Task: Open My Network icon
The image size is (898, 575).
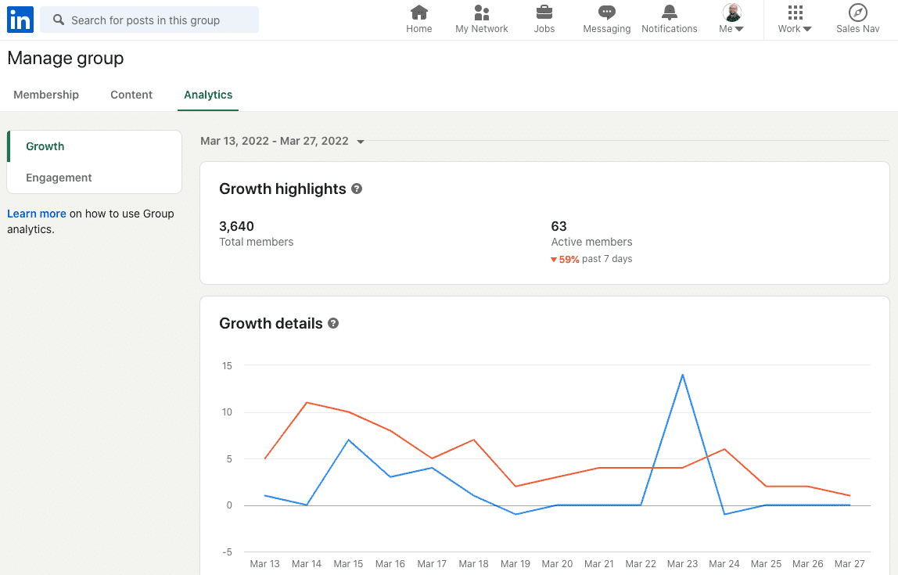Action: coord(482,13)
